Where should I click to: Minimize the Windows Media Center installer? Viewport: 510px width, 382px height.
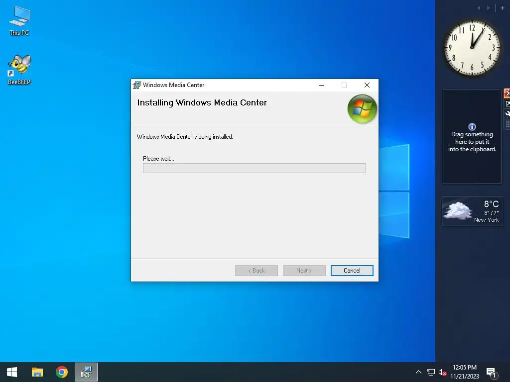pos(322,85)
